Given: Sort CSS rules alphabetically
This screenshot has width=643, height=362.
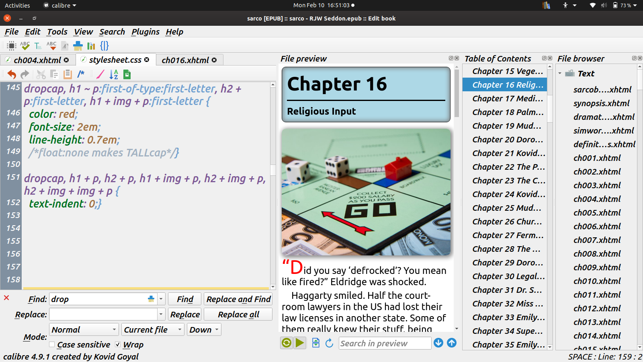Looking at the screenshot, I should coord(114,74).
